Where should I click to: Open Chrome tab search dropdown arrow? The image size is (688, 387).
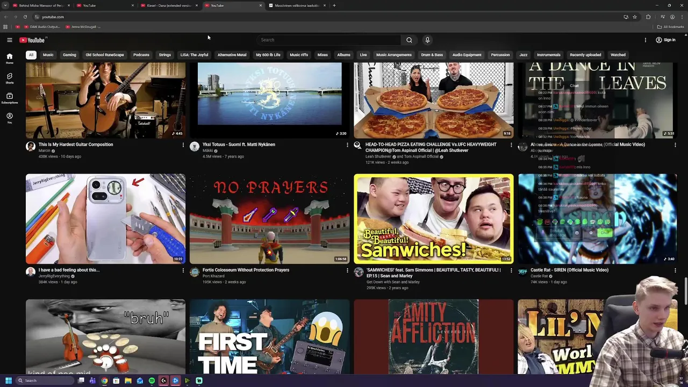(5, 5)
